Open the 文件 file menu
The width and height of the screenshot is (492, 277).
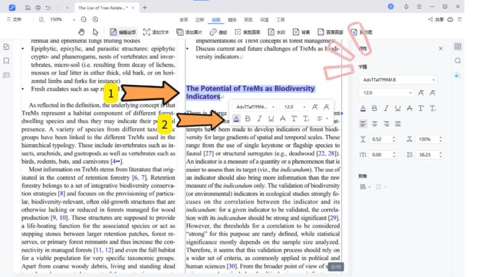pos(14,20)
